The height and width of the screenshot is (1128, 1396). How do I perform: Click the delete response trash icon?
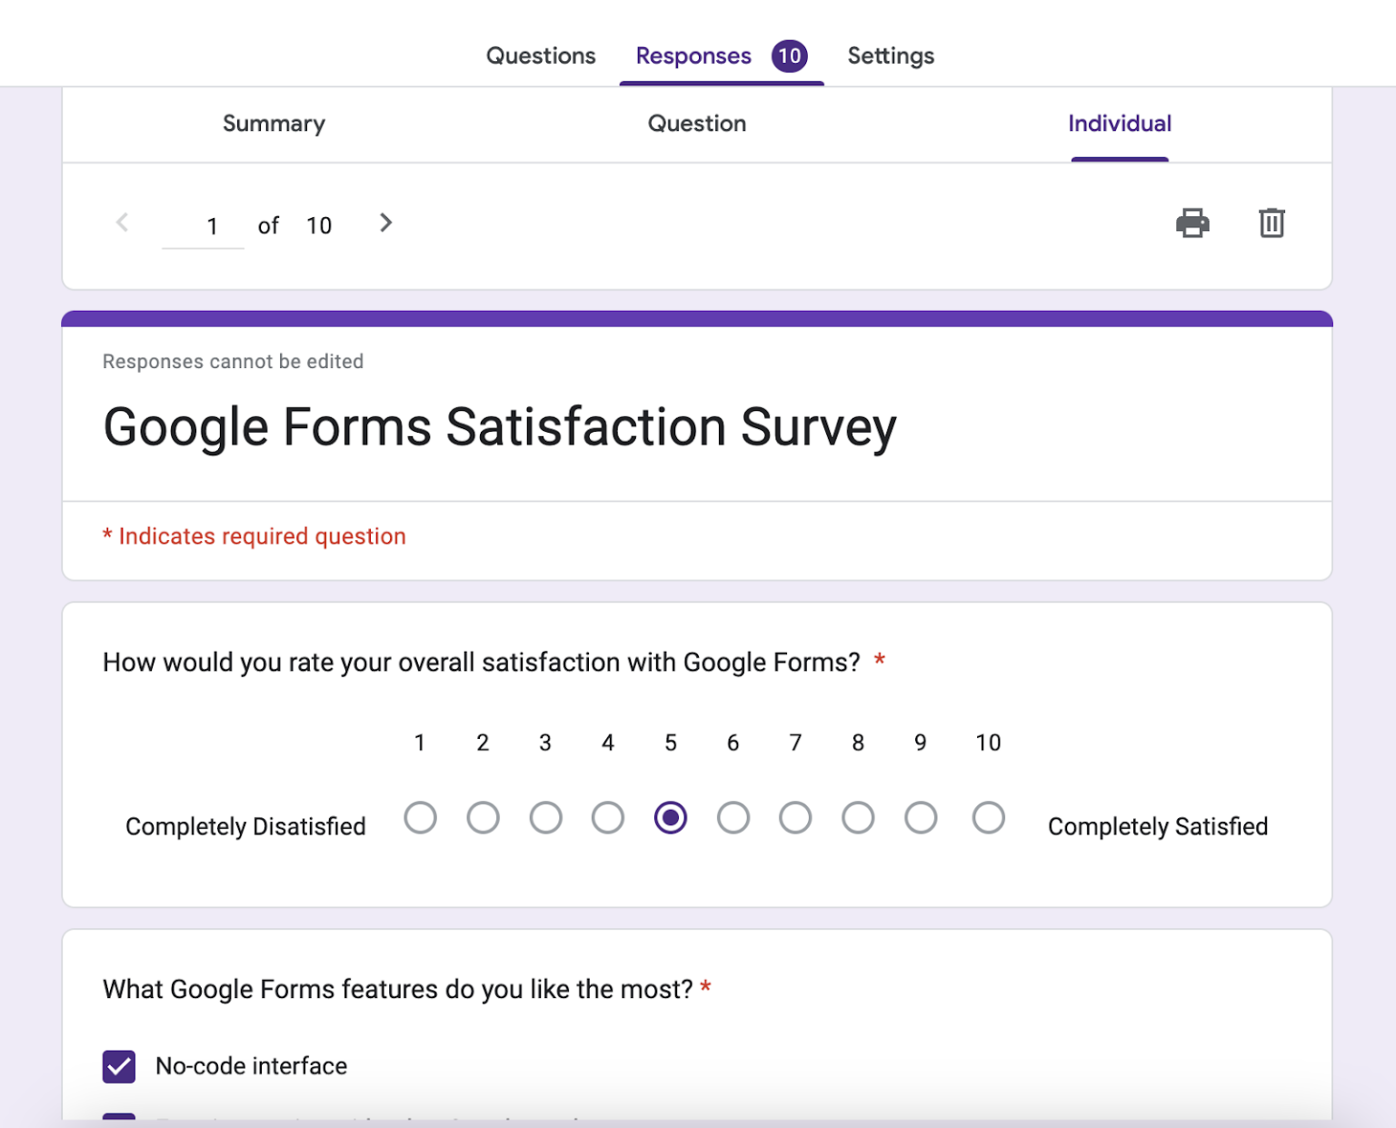1271,223
